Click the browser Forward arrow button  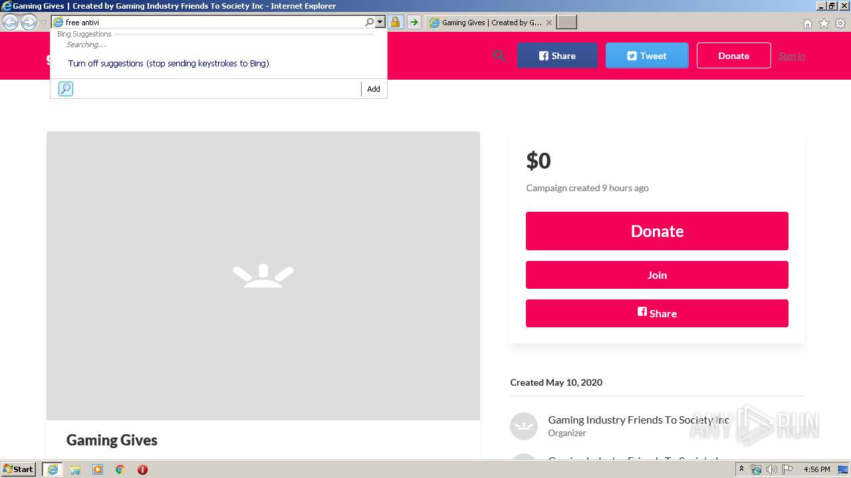pos(29,23)
